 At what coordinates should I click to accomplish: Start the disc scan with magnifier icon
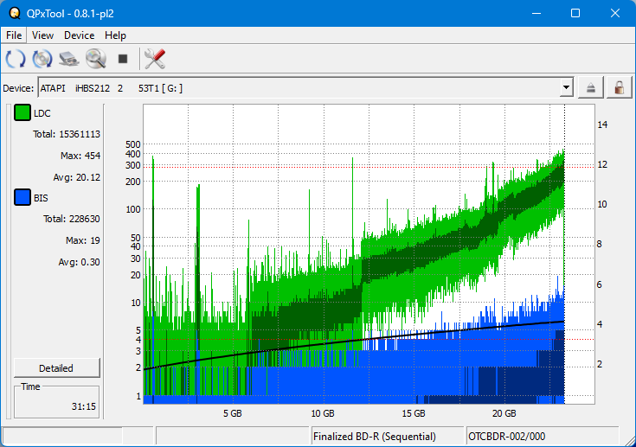coord(95,59)
